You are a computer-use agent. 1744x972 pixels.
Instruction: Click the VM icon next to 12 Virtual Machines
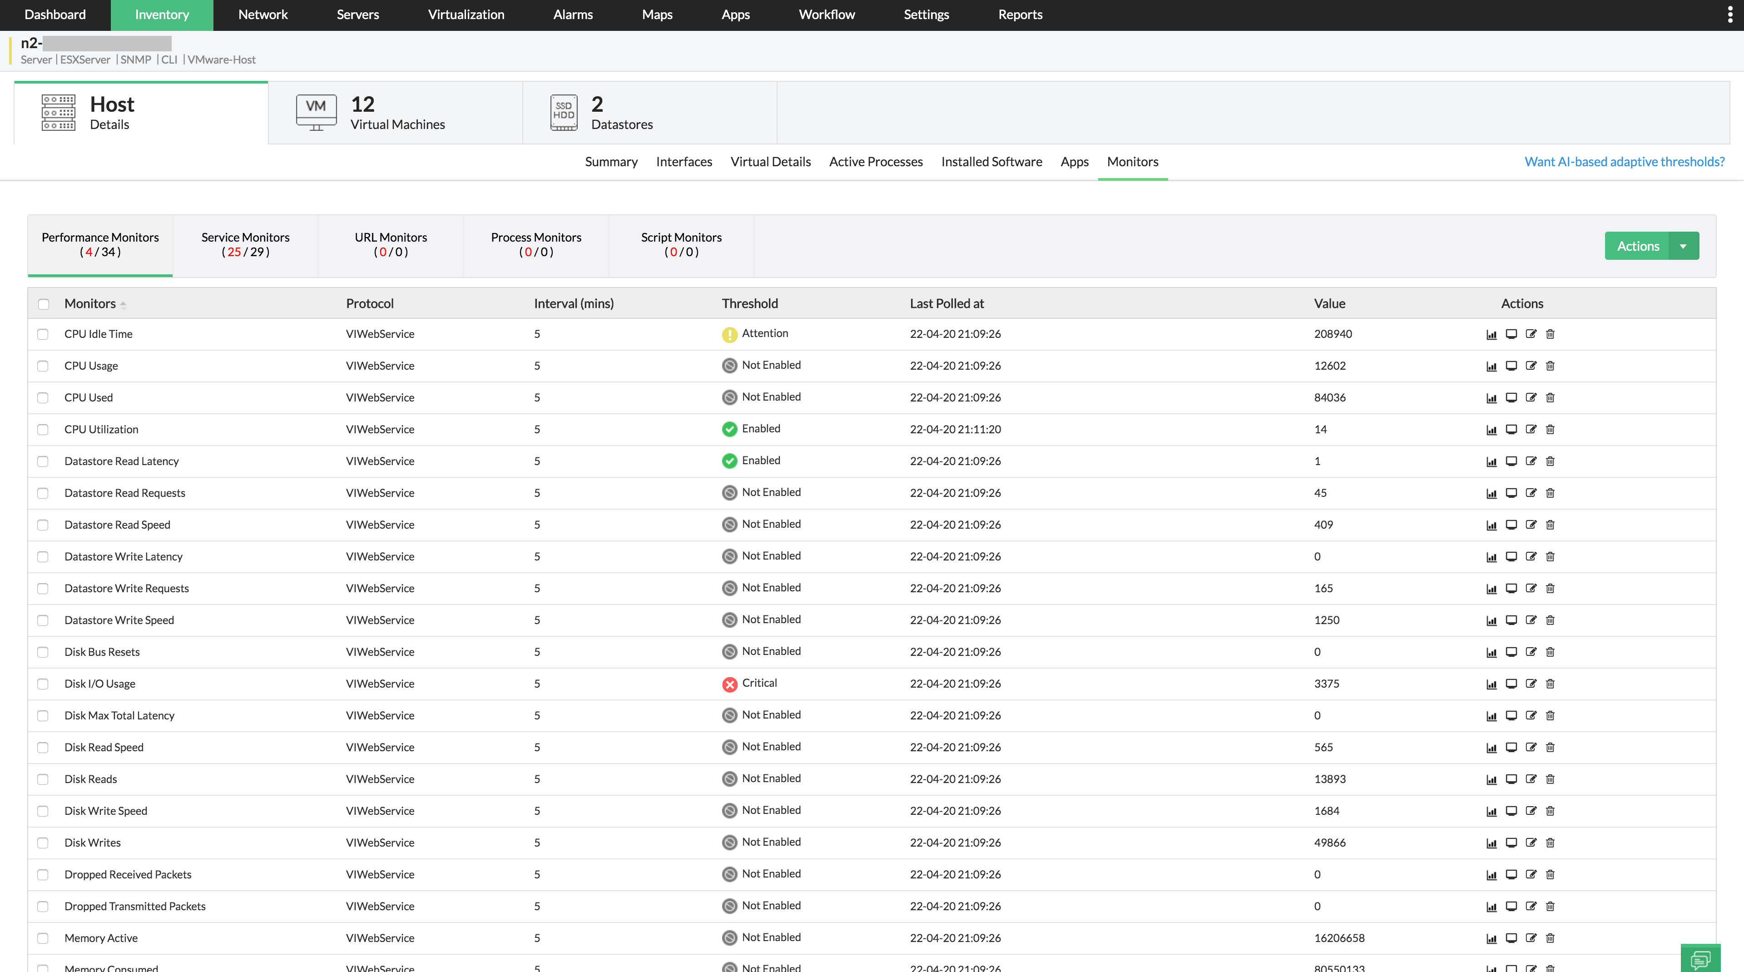coord(316,112)
